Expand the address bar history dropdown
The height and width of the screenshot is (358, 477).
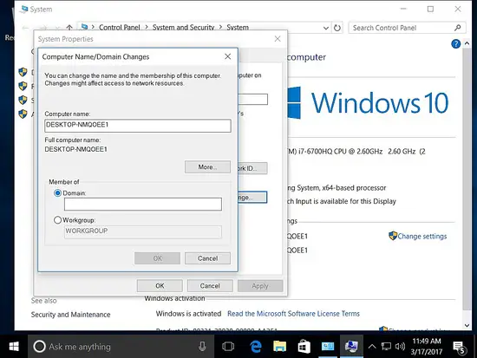click(x=326, y=28)
